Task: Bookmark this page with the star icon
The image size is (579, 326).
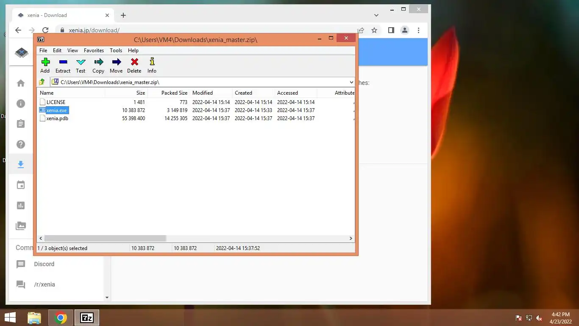Action: [x=374, y=30]
